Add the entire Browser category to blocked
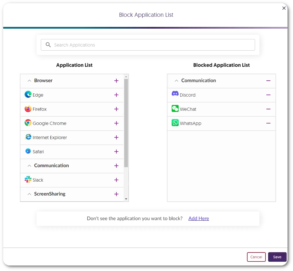 tap(116, 81)
